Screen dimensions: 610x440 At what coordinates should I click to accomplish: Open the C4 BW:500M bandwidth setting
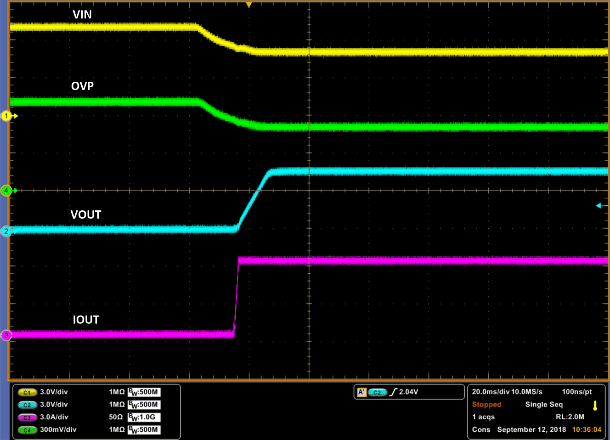[x=144, y=430]
